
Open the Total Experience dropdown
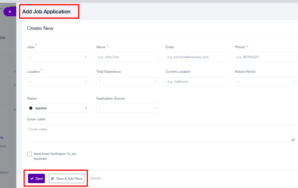[127, 82]
